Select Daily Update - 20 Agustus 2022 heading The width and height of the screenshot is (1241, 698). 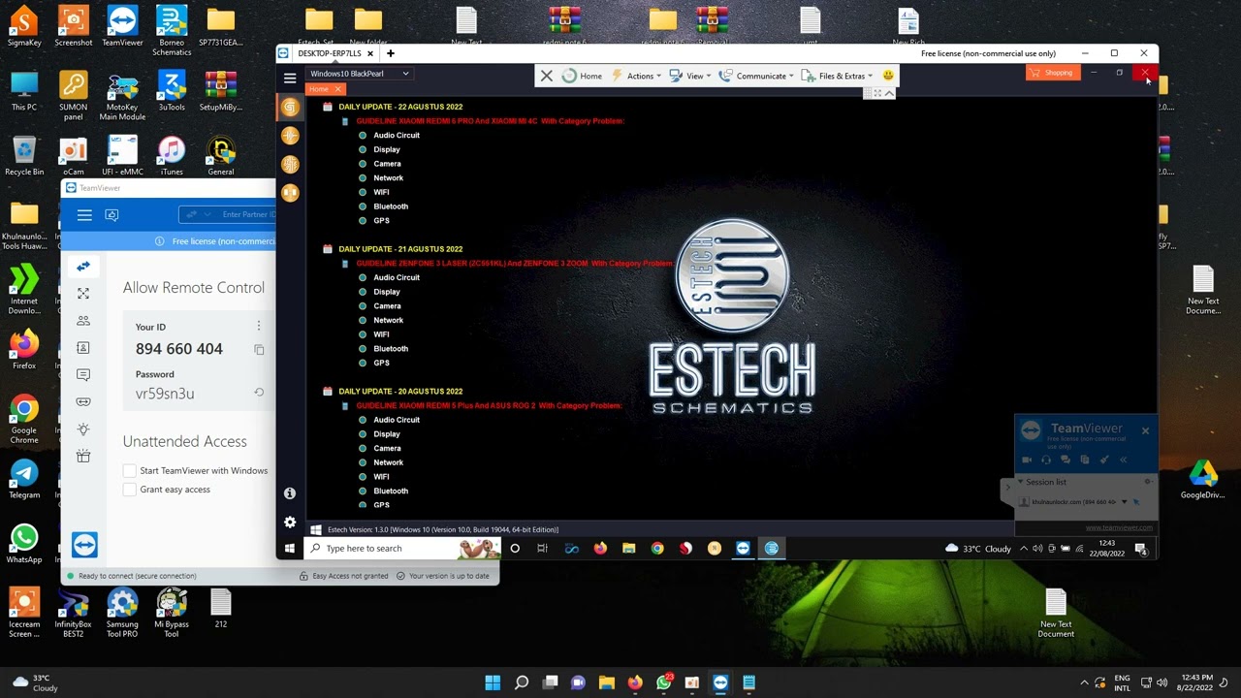point(400,392)
